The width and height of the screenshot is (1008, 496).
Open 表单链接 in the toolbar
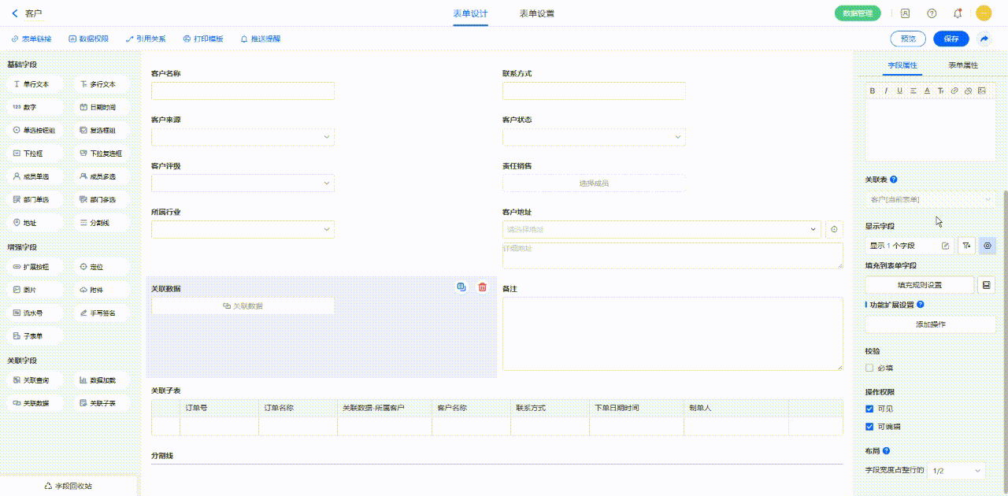tap(31, 39)
